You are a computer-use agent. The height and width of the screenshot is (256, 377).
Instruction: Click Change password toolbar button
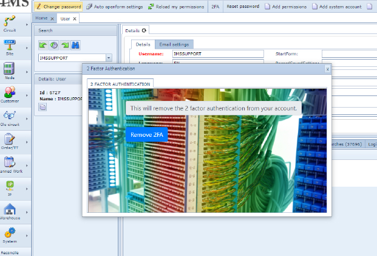(58, 7)
